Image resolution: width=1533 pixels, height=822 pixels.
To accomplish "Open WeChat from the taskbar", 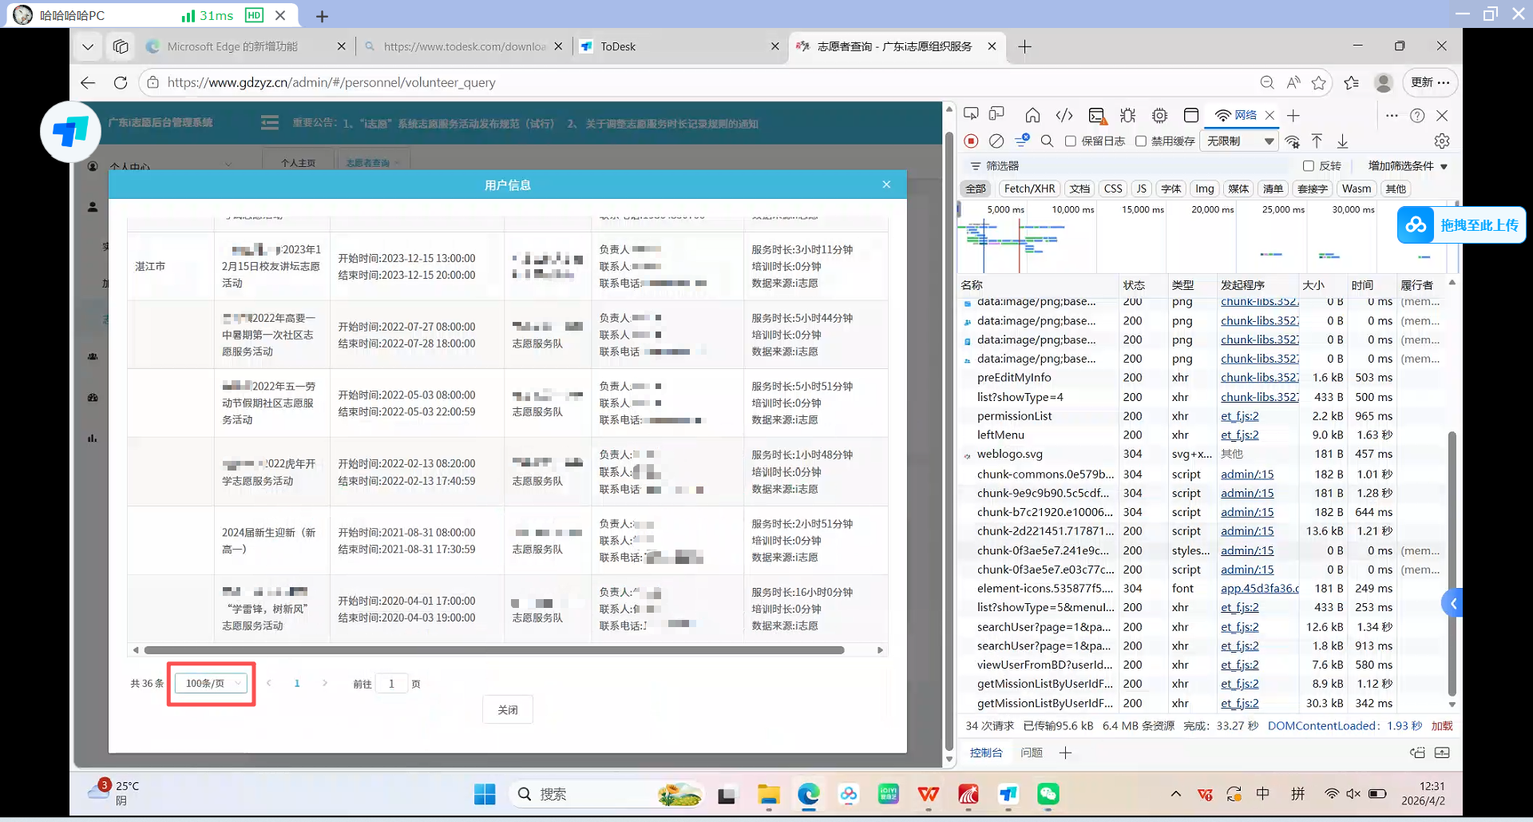I will point(1048,794).
